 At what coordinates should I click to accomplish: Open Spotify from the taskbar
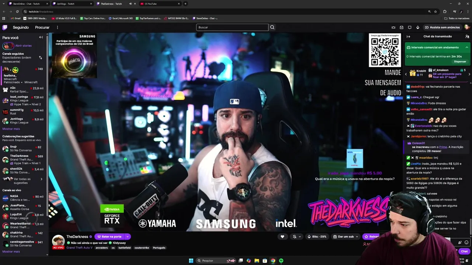tap(281, 261)
